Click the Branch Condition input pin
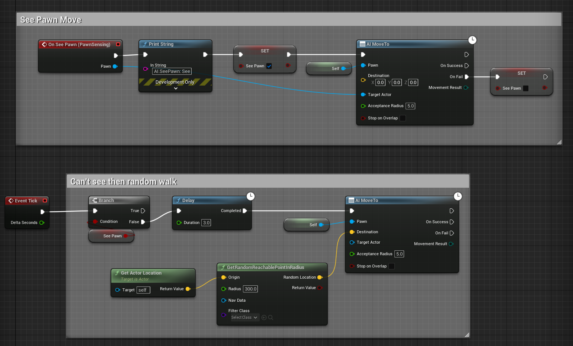The image size is (573, 346). click(x=95, y=221)
